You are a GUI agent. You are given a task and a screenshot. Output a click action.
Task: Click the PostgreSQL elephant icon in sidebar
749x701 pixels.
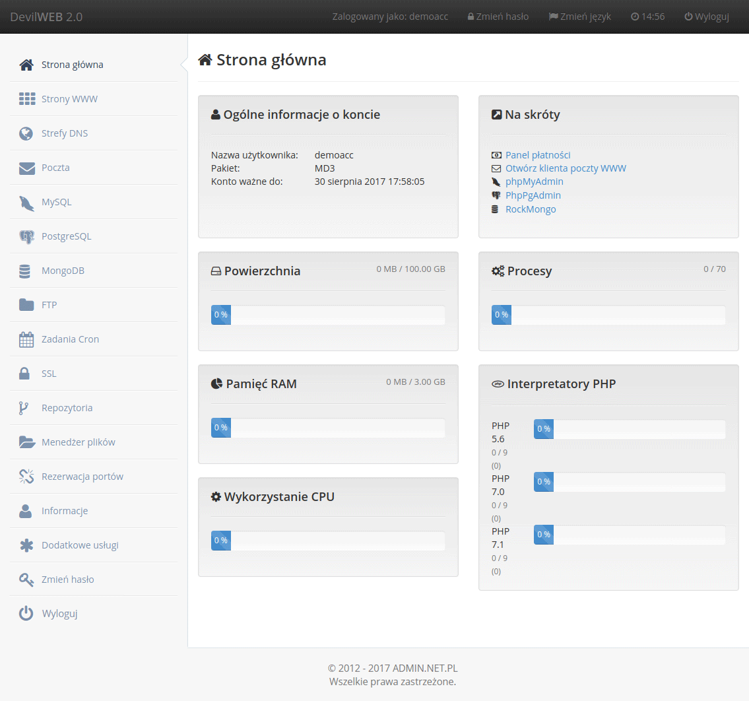point(26,237)
